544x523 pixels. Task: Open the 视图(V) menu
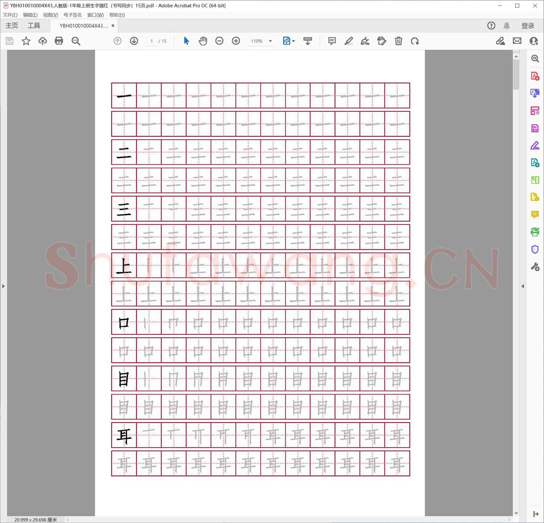coord(50,15)
